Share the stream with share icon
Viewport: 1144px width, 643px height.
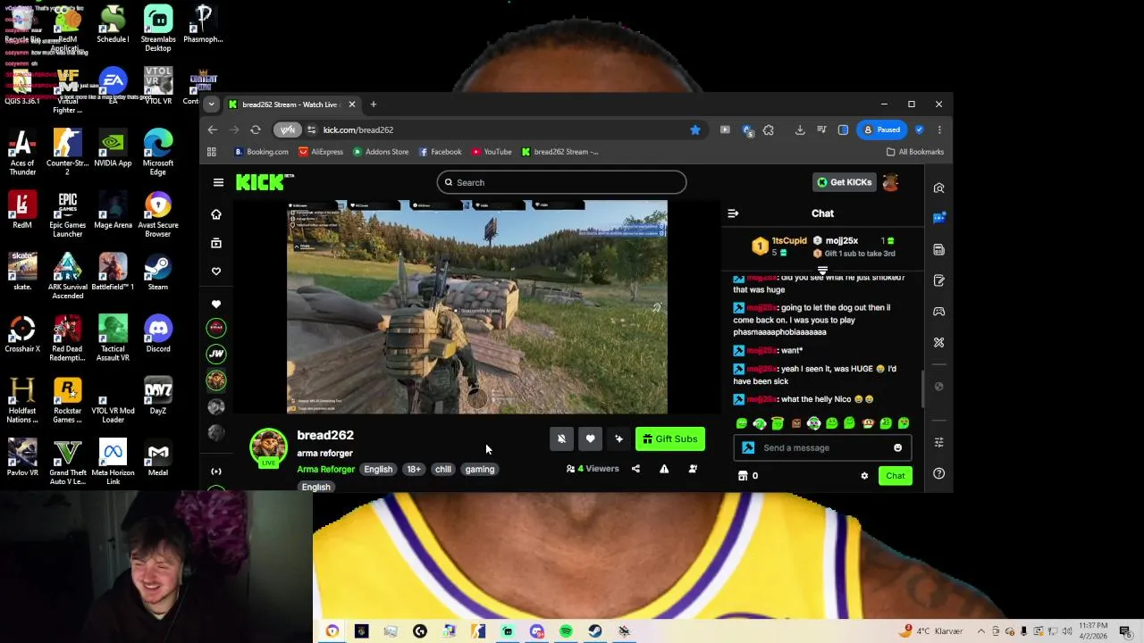[635, 469]
